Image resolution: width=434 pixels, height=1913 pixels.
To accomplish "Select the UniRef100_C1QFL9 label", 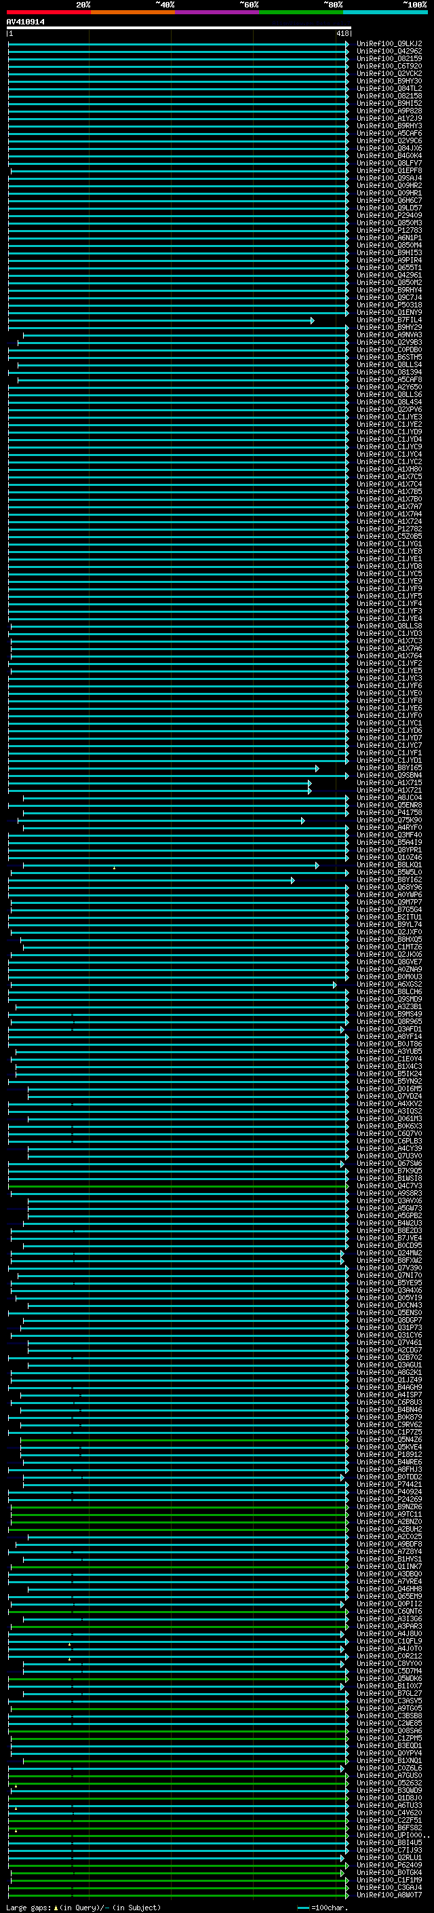I will tap(389, 1641).
